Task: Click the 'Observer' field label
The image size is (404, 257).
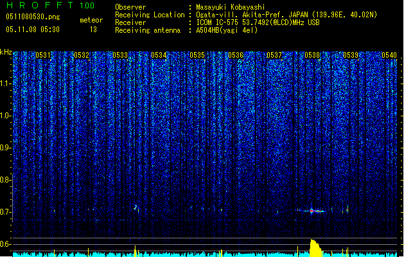Action: [130, 7]
